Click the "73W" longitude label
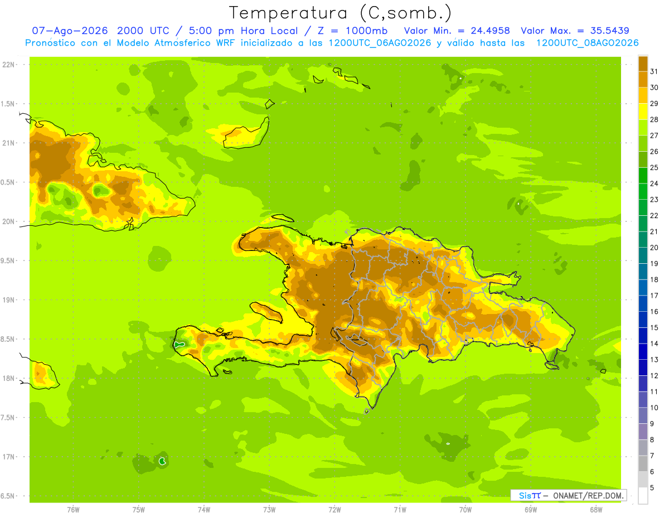The image size is (669, 517). pyautogui.click(x=269, y=510)
